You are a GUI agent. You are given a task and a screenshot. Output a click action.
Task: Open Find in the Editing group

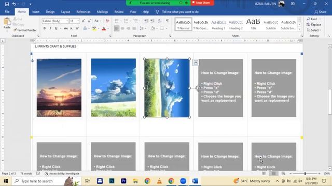pyautogui.click(x=312, y=19)
